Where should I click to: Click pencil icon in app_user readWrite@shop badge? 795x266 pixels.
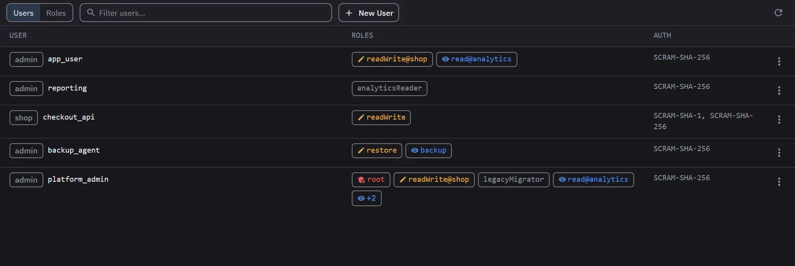[x=361, y=59]
